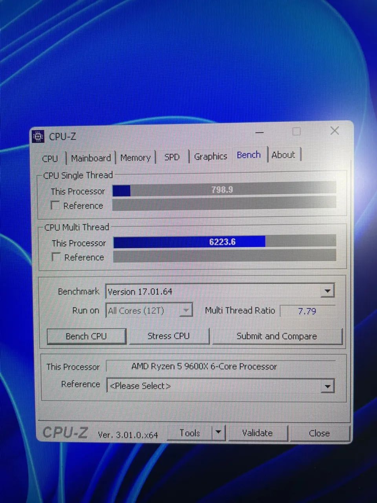Open the Mainboard tab
377x503 pixels.
[91, 158]
